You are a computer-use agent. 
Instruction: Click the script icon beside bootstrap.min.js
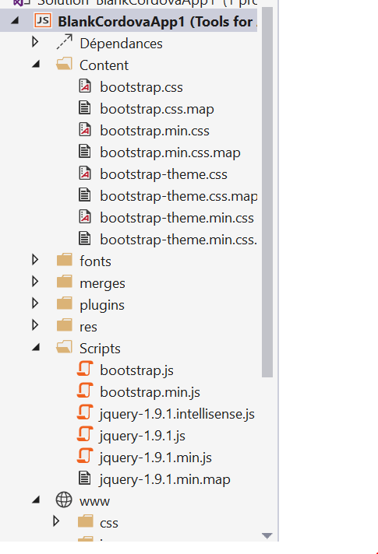point(85,391)
